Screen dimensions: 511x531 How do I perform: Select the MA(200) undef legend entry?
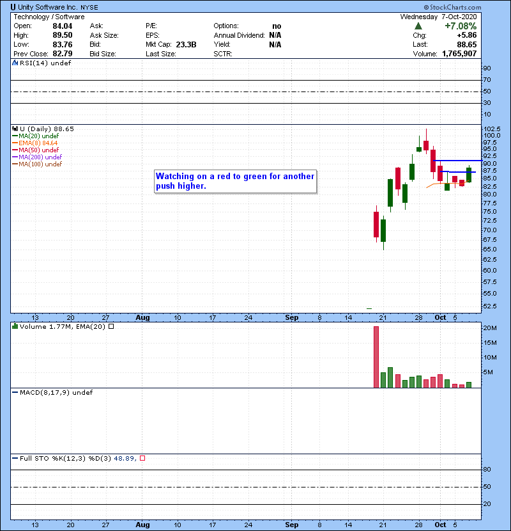pos(37,157)
